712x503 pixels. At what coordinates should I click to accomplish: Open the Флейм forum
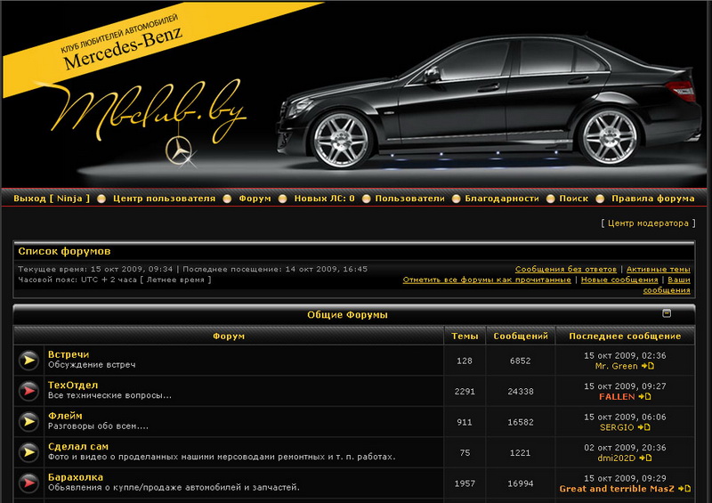point(65,416)
